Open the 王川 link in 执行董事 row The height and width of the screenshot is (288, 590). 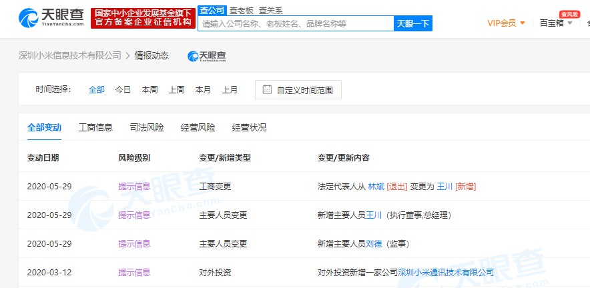coord(374,215)
